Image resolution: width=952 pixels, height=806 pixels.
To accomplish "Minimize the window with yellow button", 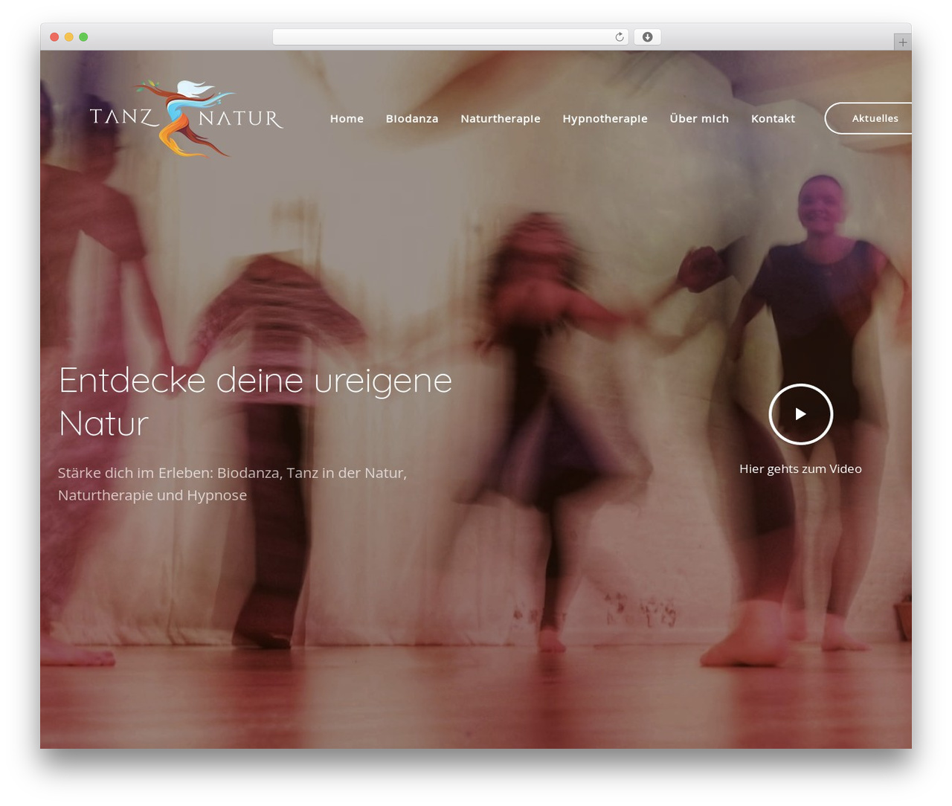I will tap(68, 37).
